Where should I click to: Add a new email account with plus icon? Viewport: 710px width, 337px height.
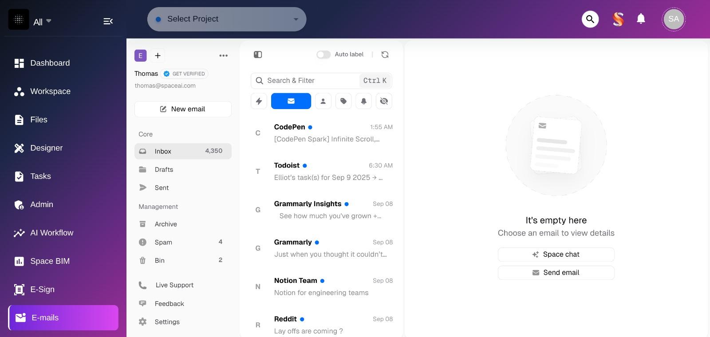point(158,55)
